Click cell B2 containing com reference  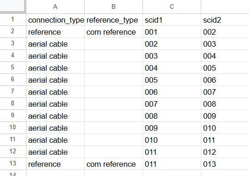[x=113, y=32]
